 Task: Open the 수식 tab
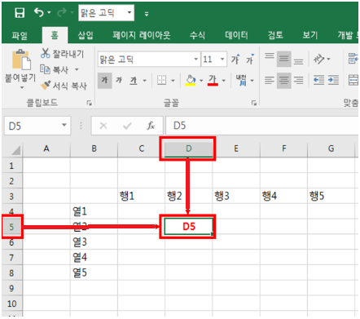pyautogui.click(x=197, y=35)
